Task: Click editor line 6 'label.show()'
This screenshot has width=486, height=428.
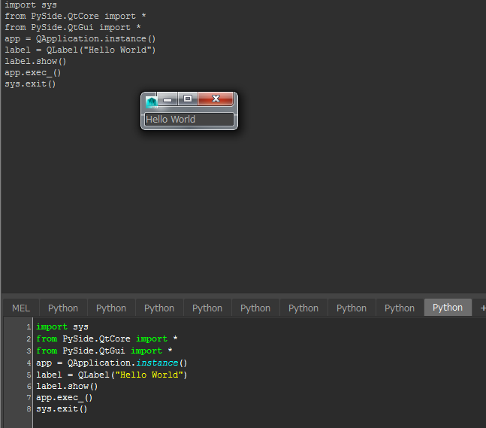Action: point(67,386)
